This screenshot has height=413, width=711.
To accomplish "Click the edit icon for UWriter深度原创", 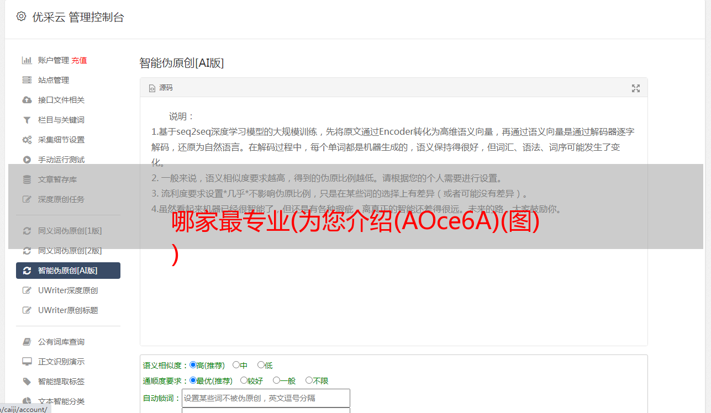I will point(27,290).
